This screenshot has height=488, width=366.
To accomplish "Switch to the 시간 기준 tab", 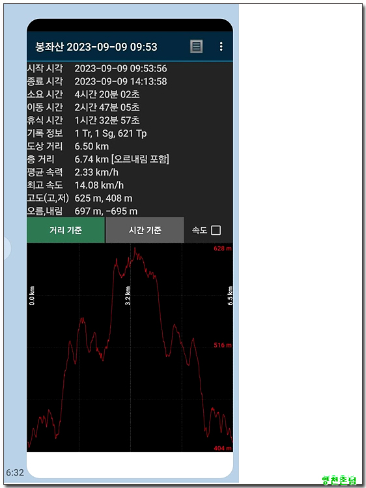I will tap(145, 230).
